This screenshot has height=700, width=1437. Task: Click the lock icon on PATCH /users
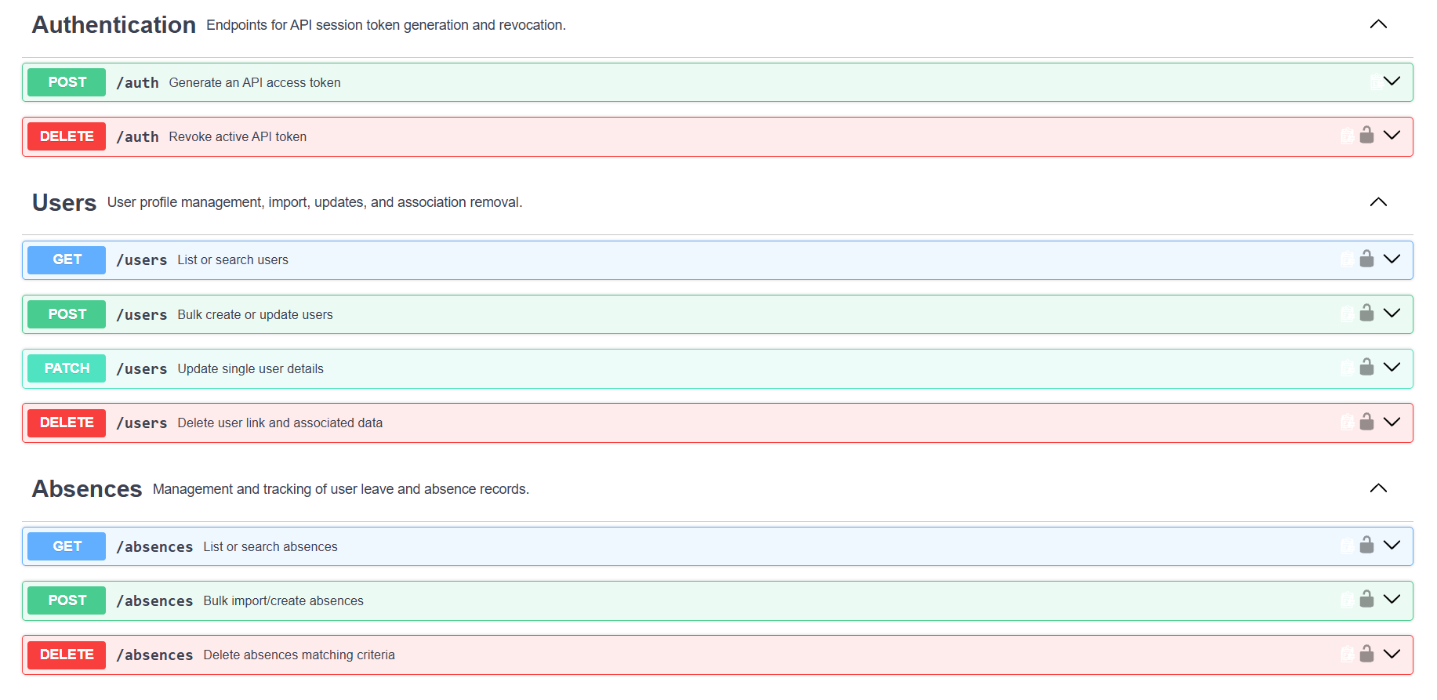(1366, 367)
